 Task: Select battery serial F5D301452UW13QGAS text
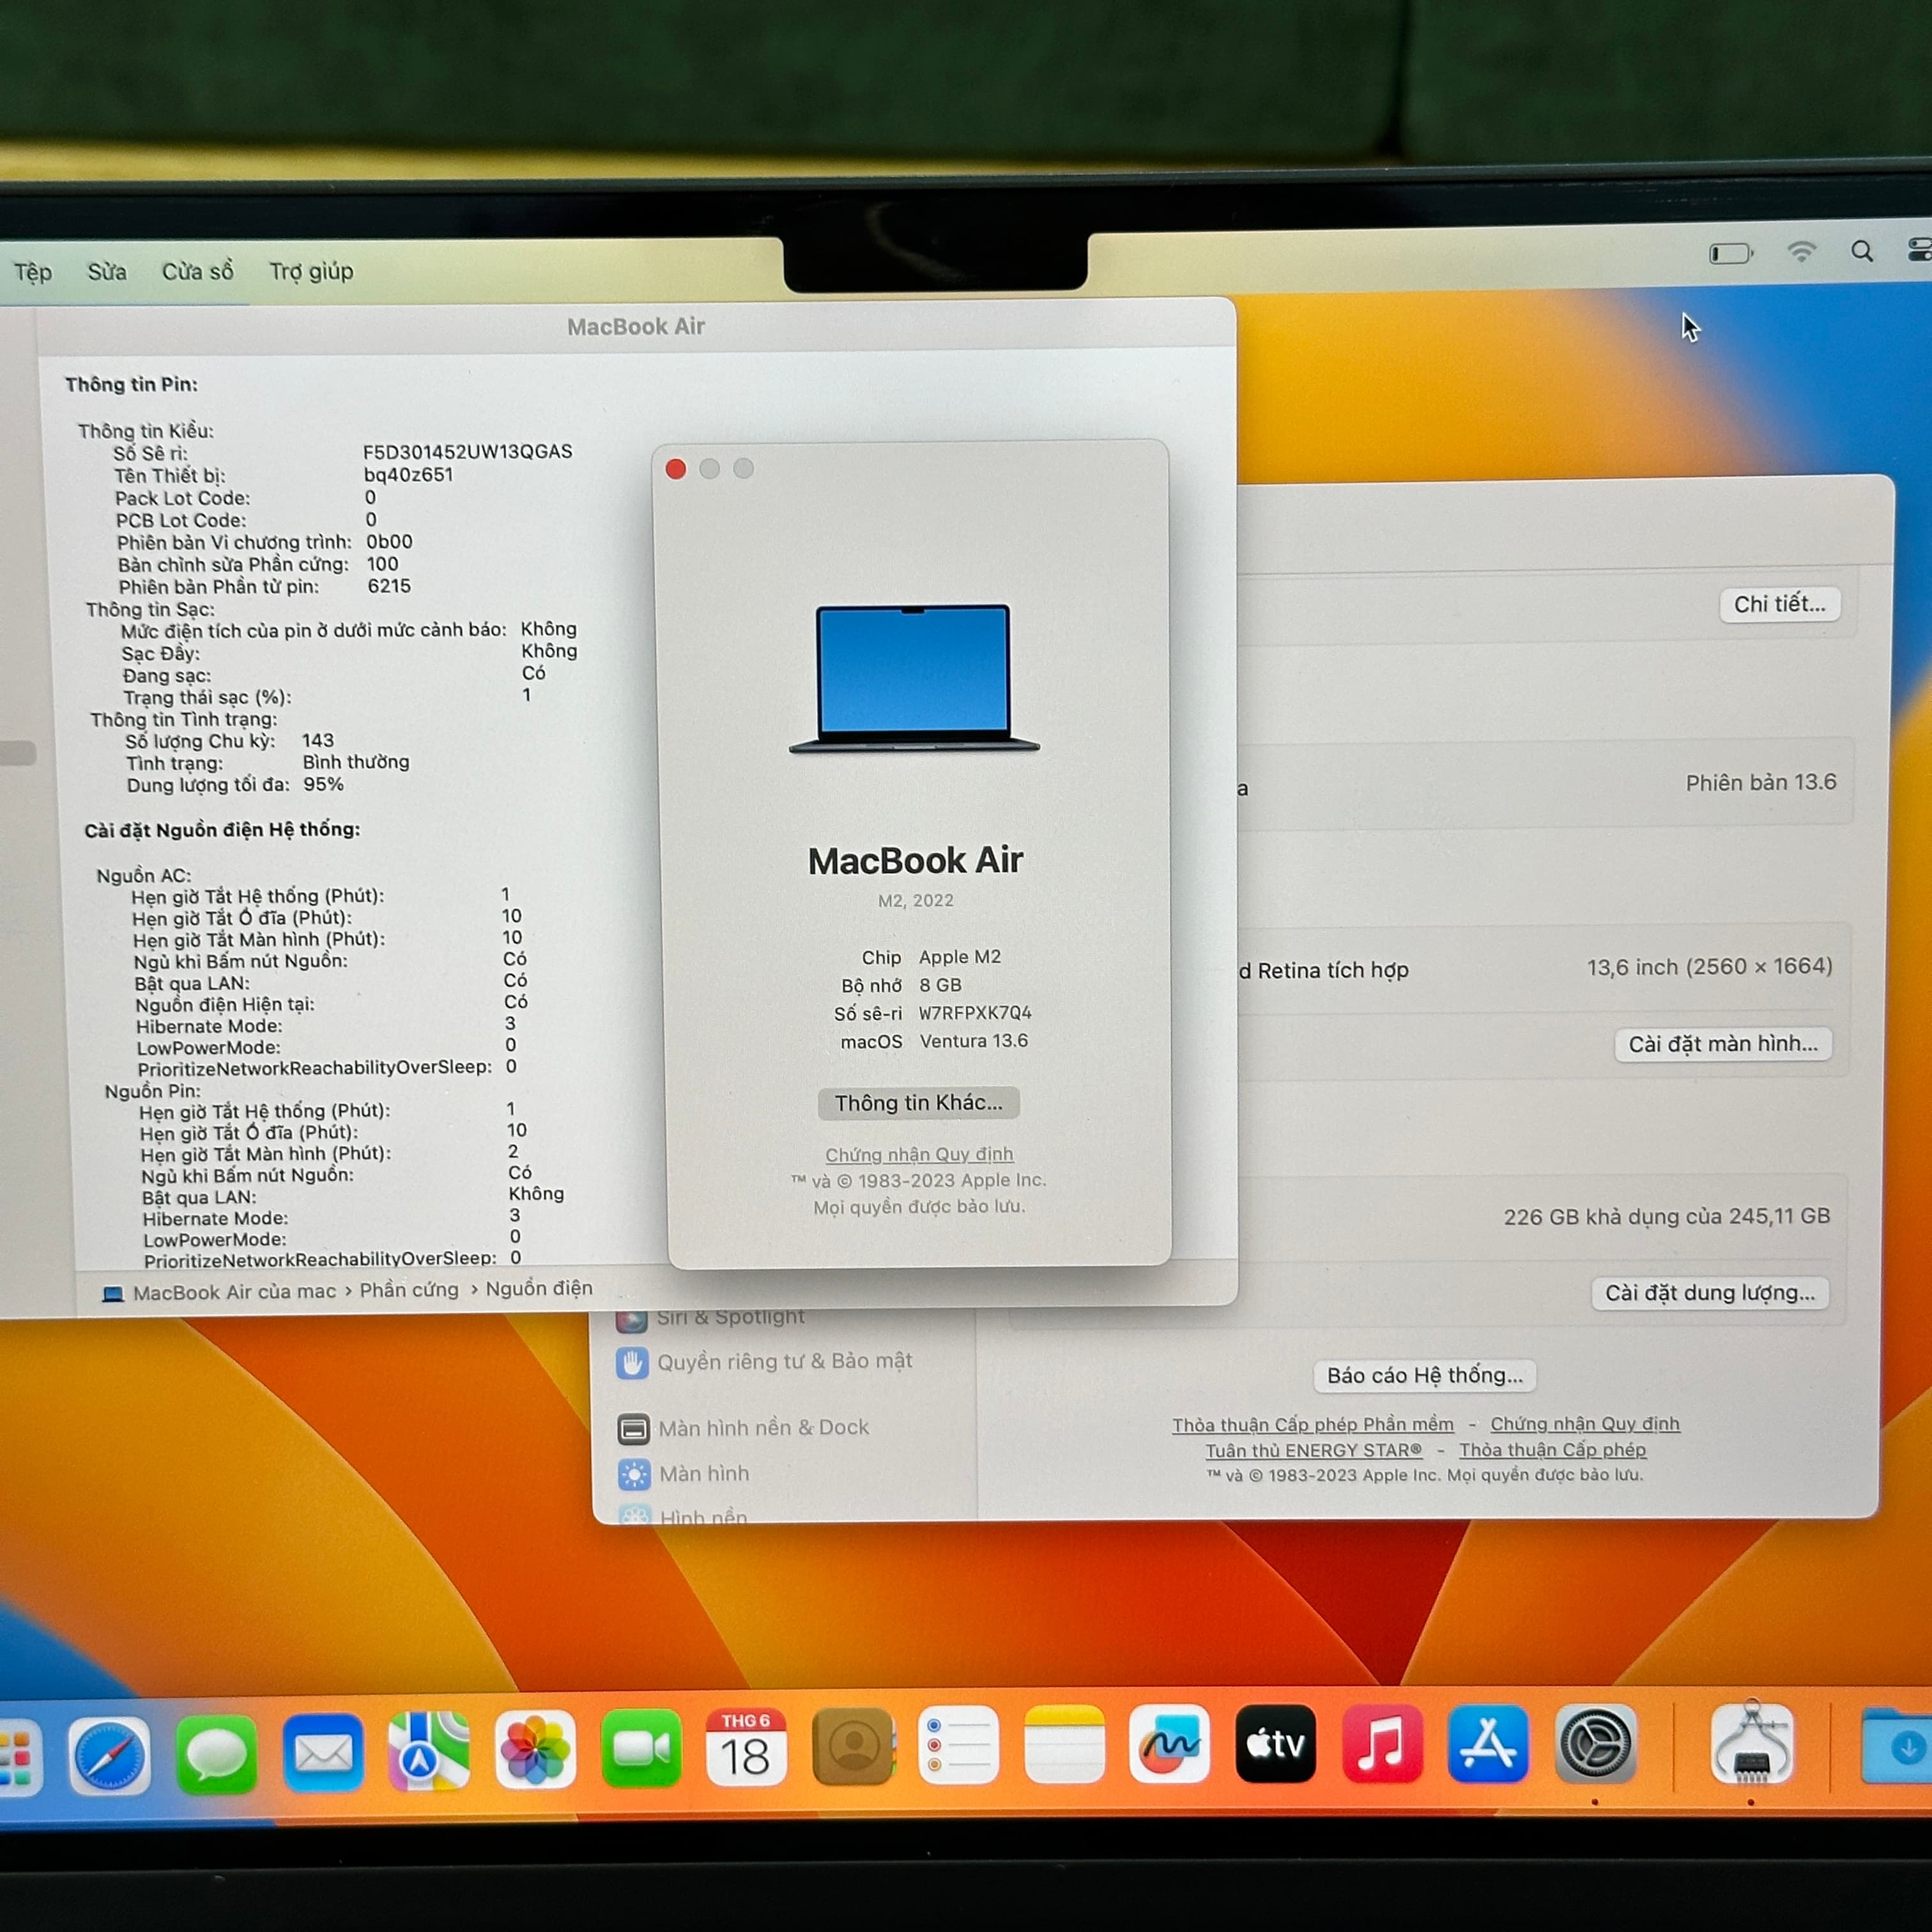468,452
